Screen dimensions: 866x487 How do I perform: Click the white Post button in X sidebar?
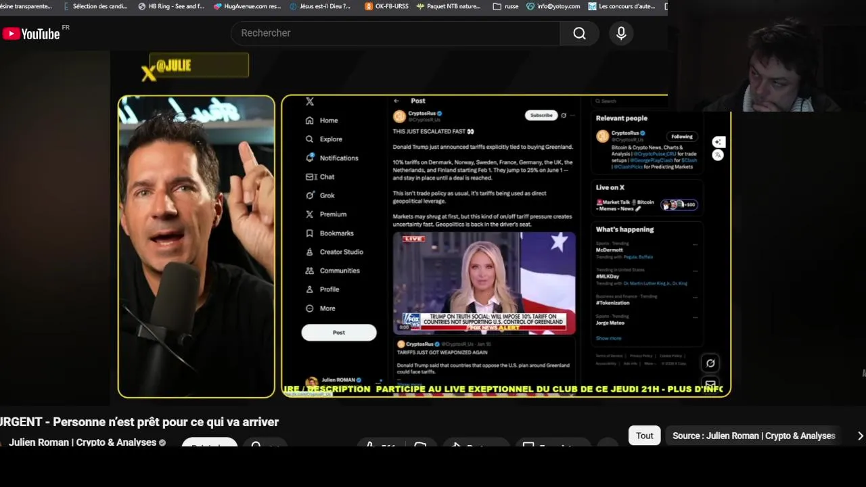point(339,333)
